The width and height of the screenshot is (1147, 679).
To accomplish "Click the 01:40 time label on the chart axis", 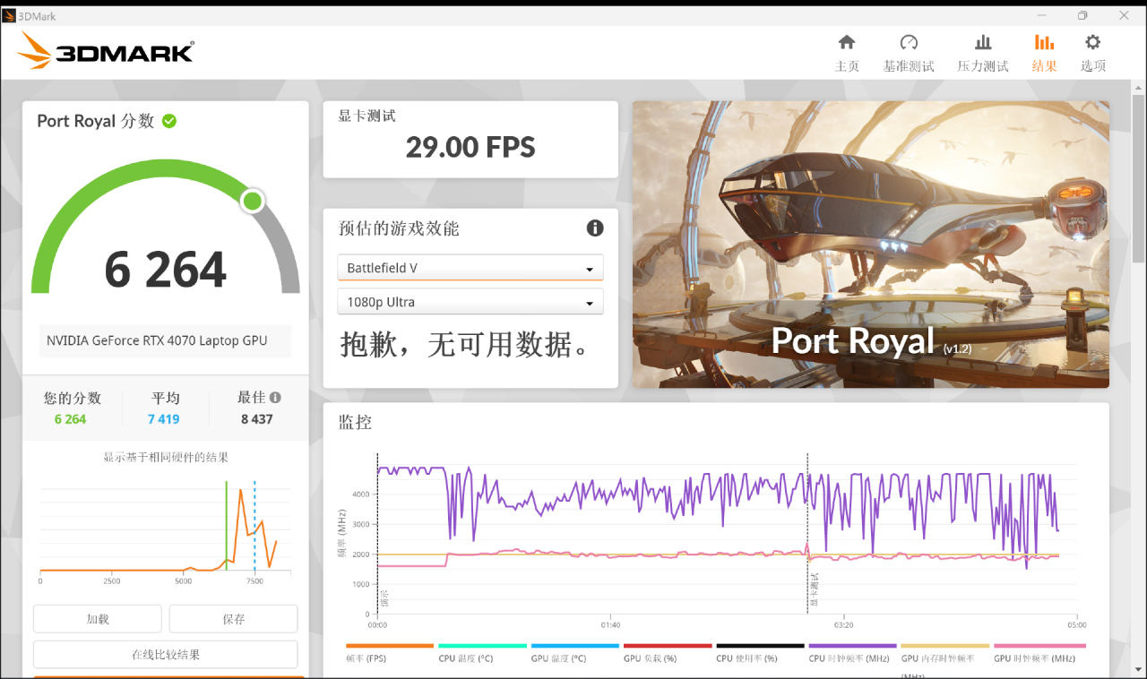I will [609, 624].
